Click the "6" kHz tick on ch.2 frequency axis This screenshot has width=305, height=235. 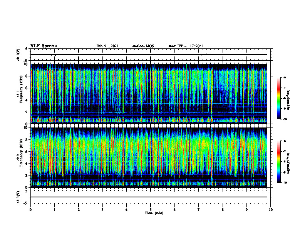point(27,152)
